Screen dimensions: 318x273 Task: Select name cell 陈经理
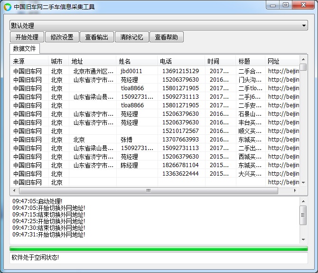tap(130, 165)
